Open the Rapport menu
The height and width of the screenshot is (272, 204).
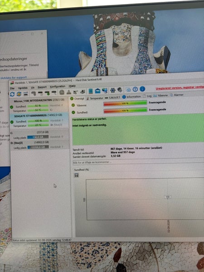pyautogui.click(x=42, y=87)
